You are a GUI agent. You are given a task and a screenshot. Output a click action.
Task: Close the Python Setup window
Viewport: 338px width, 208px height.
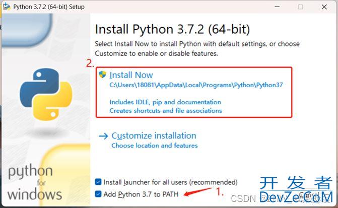point(324,7)
